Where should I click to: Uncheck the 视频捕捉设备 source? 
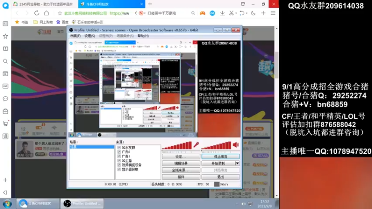coord(119,165)
